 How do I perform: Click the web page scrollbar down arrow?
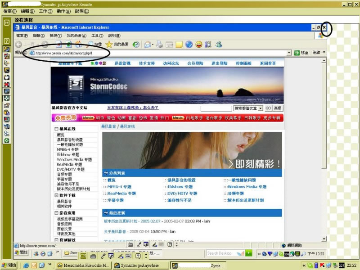coord(324,239)
